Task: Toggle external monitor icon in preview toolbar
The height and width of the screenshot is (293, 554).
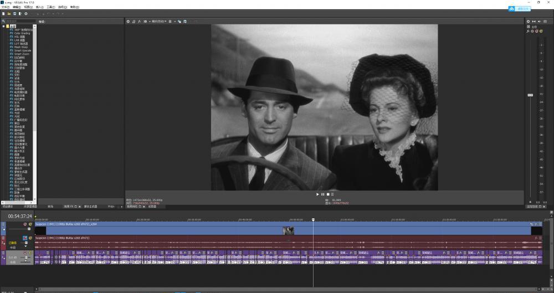Action: tap(134, 22)
